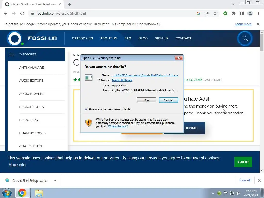Image resolution: width=264 pixels, height=198 pixels.
Task: Open Chrome's three-dot menu
Action: pos(258,13)
